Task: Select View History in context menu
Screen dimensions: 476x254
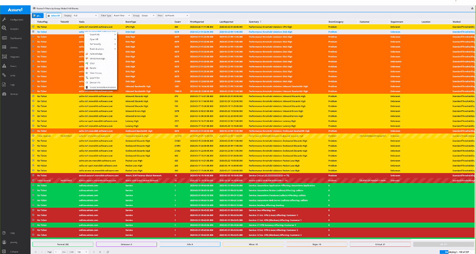Action: coord(96,73)
